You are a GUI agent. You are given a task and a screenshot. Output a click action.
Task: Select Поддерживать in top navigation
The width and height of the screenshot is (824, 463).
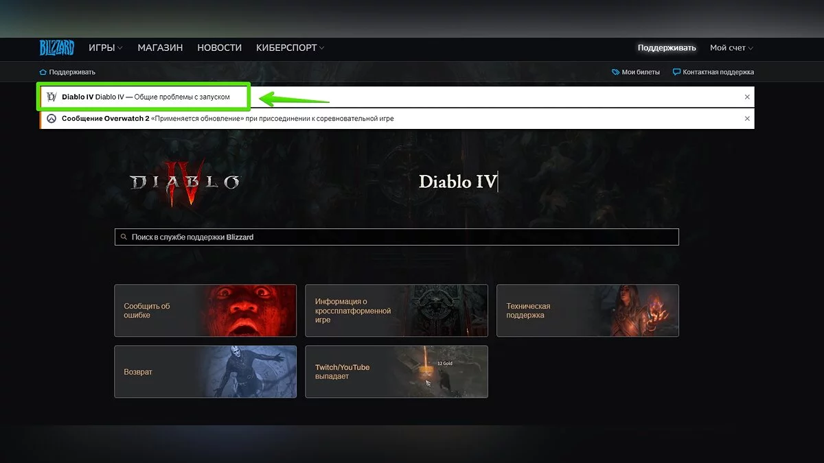[667, 48]
